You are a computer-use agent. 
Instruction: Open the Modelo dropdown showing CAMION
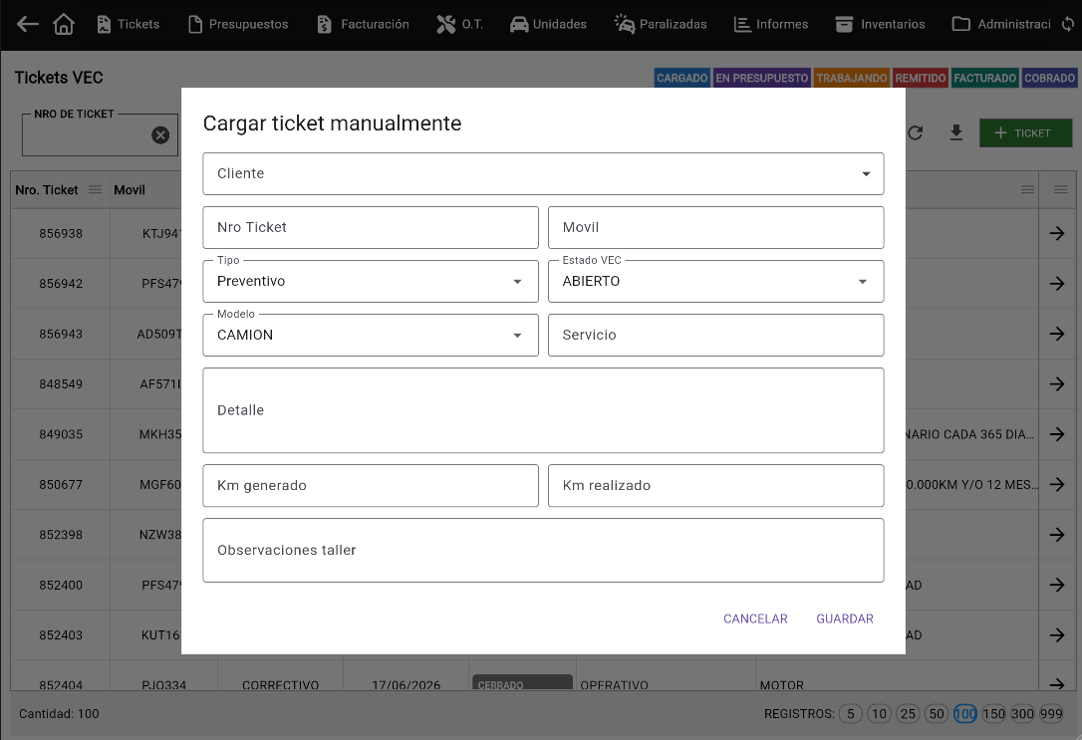[x=371, y=336]
